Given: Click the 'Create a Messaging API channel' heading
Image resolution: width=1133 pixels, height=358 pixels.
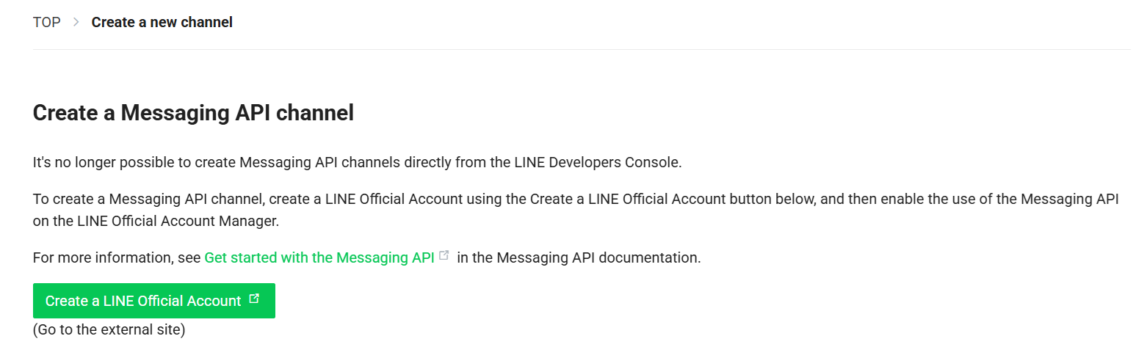Looking at the screenshot, I should coord(193,113).
